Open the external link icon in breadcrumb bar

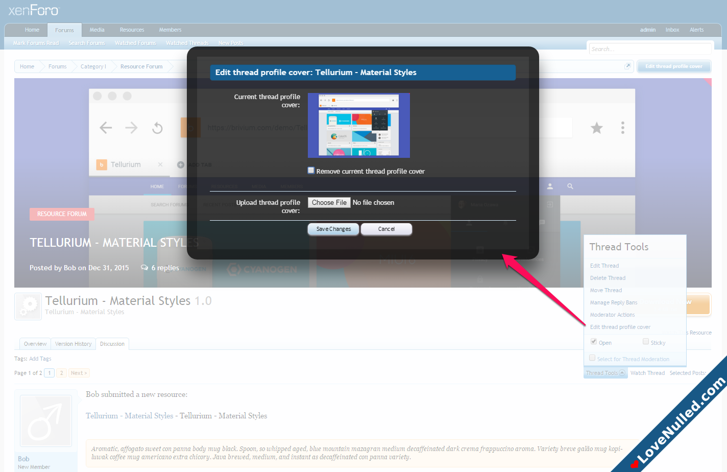(627, 66)
